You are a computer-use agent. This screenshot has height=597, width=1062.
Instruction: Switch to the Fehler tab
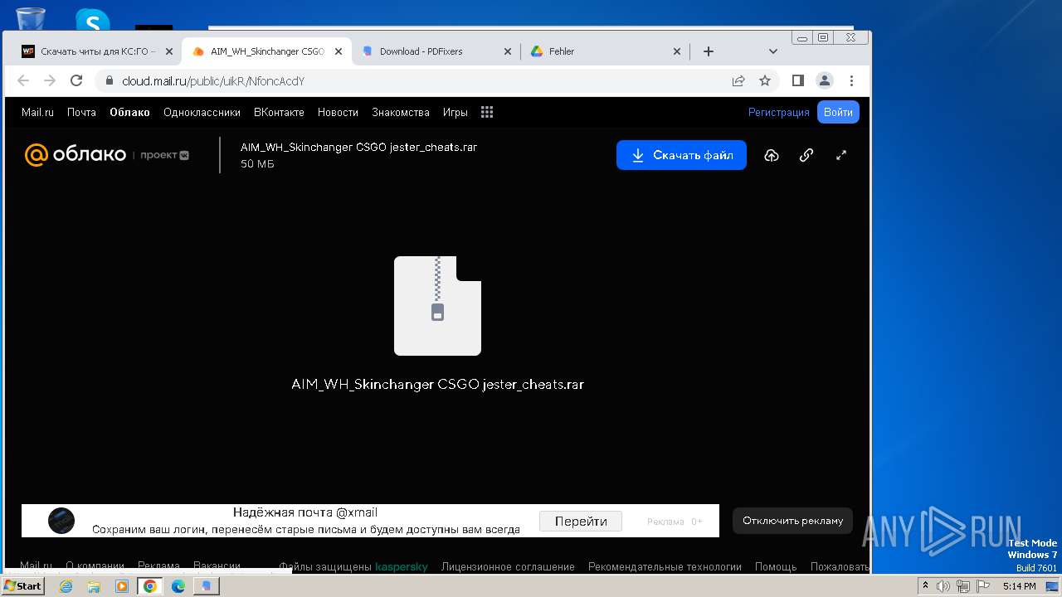(605, 51)
